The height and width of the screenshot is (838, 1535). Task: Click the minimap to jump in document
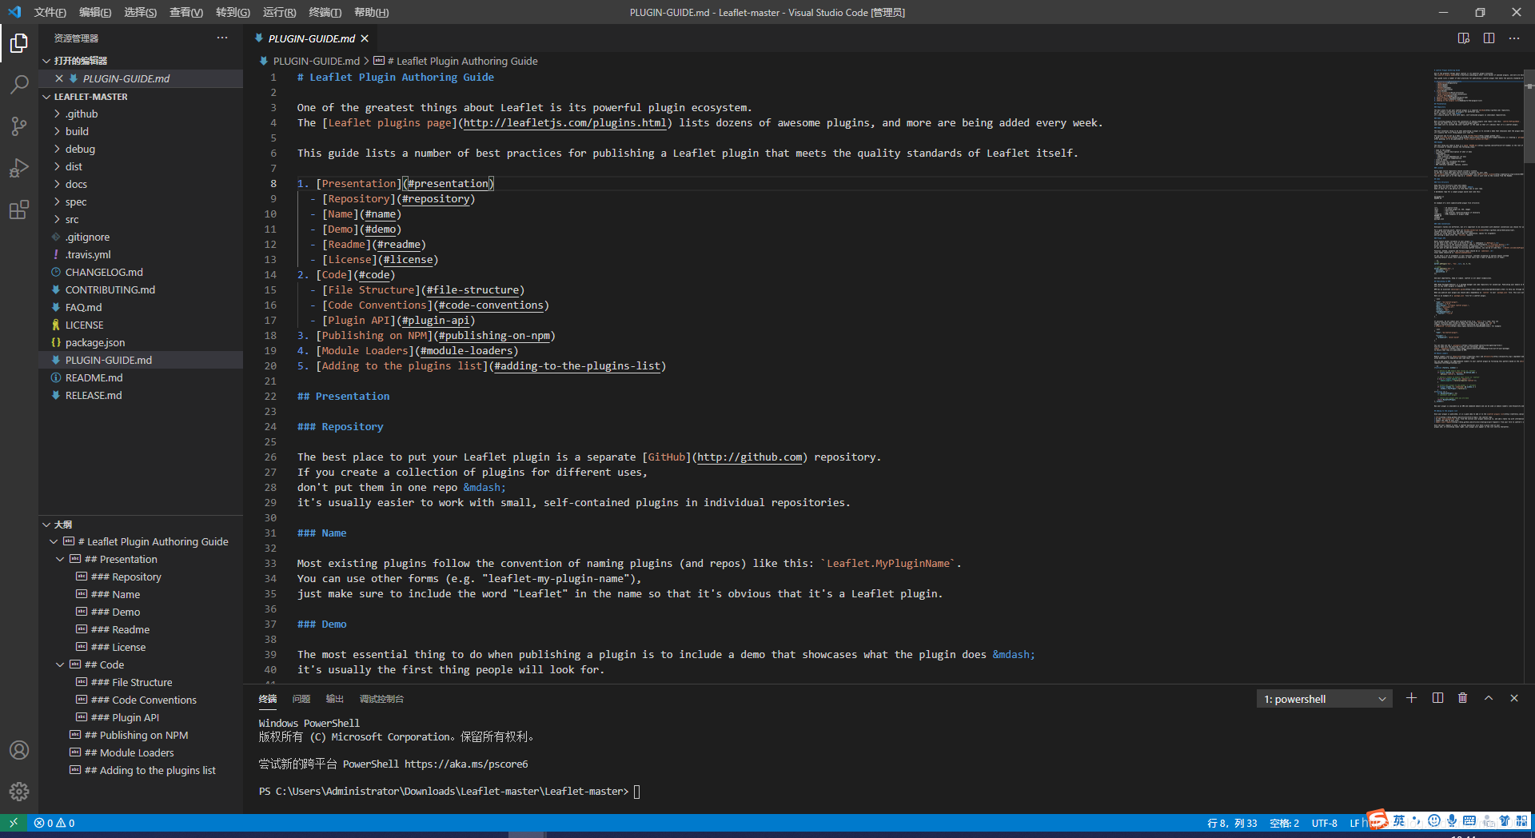[x=1477, y=248]
